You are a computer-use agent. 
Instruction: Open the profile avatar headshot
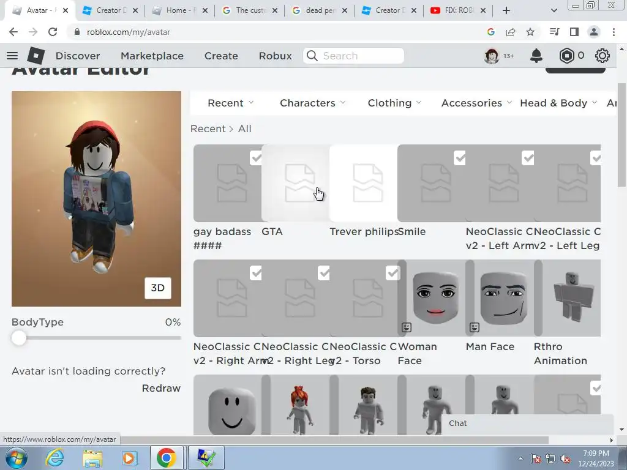[x=492, y=56]
